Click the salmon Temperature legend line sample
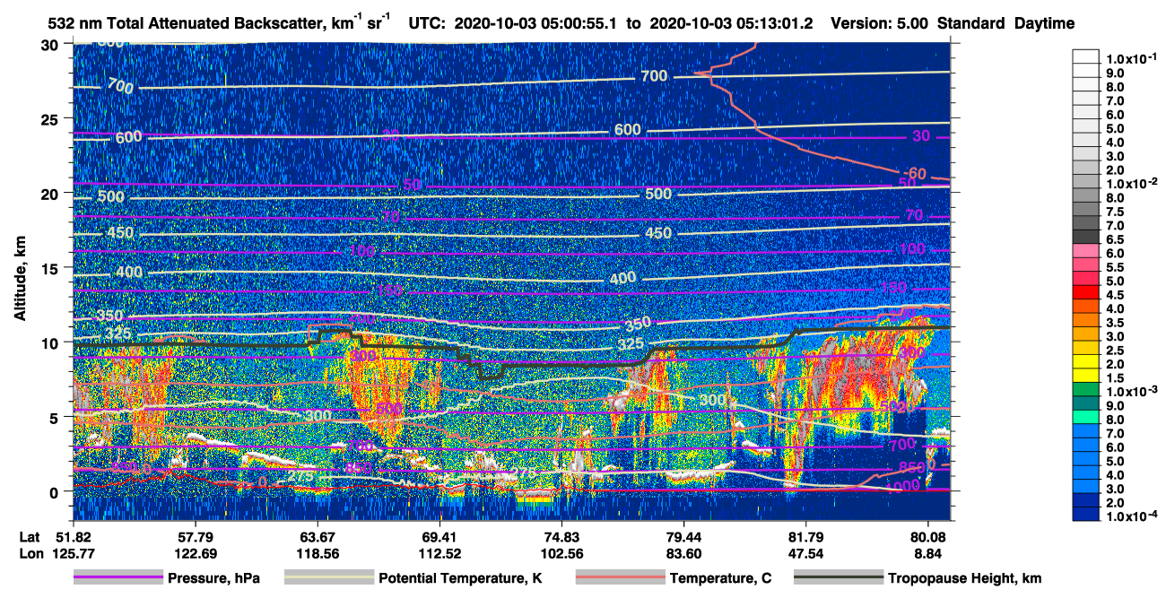1166x598 pixels. (x=620, y=578)
